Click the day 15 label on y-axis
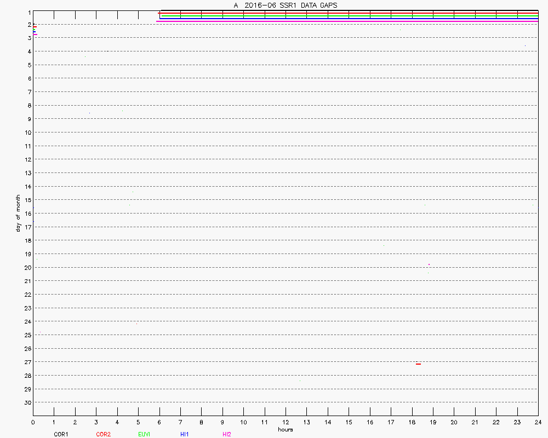This screenshot has width=548, height=438. click(26, 200)
